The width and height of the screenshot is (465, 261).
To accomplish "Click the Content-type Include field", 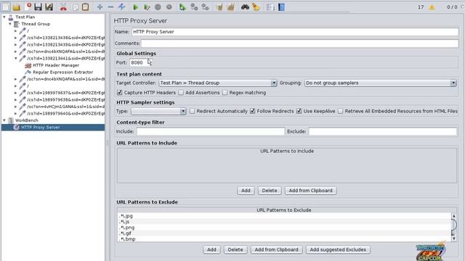I will pos(210,131).
